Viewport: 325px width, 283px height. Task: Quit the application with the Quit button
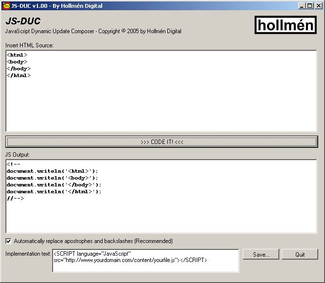pyautogui.click(x=300, y=254)
